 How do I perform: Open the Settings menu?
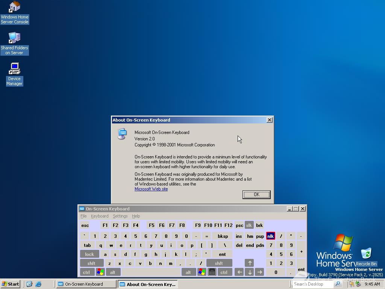point(120,216)
